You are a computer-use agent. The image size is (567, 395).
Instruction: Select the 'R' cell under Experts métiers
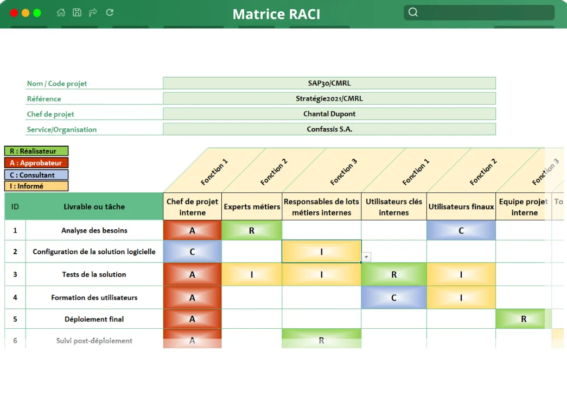[x=251, y=230]
